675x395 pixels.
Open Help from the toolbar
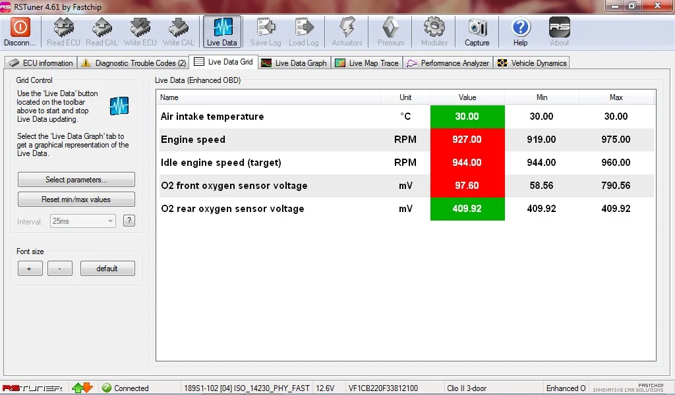[521, 28]
